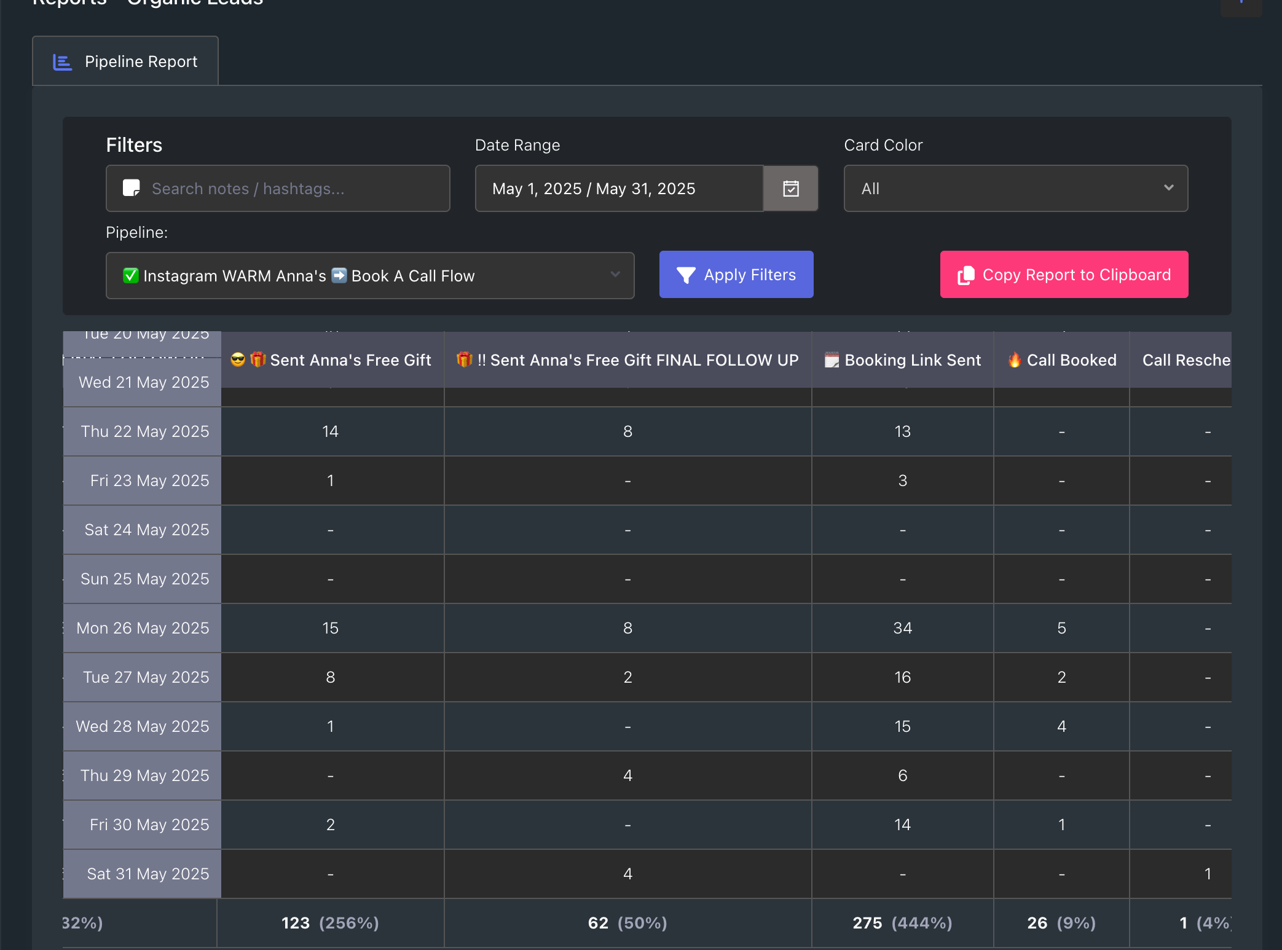The image size is (1282, 950).
Task: Edit the date range May 1 – May 31 field
Action: [x=619, y=188]
